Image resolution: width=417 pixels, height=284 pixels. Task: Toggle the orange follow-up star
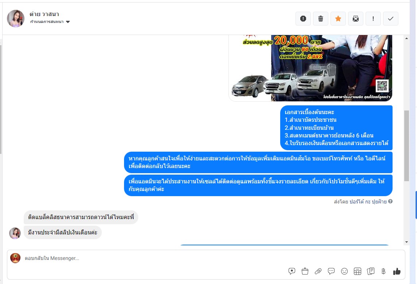pos(338,19)
